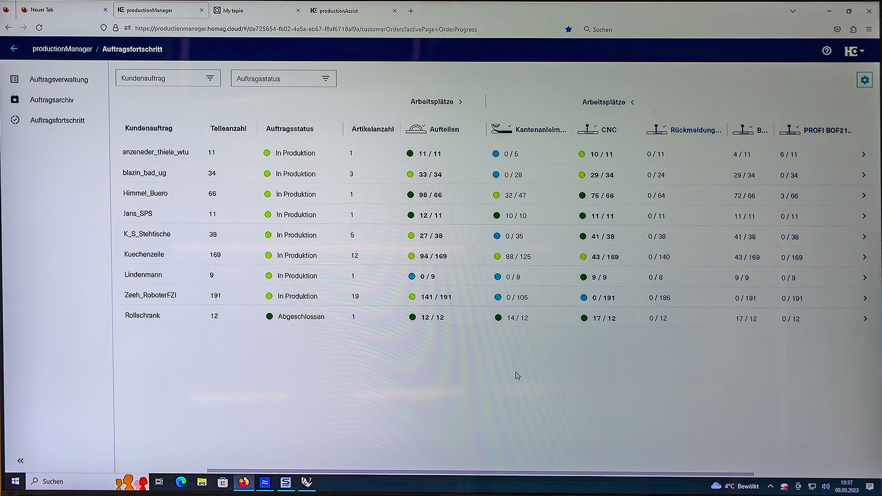Collapse sidebar with double-chevron icon

coord(20,461)
